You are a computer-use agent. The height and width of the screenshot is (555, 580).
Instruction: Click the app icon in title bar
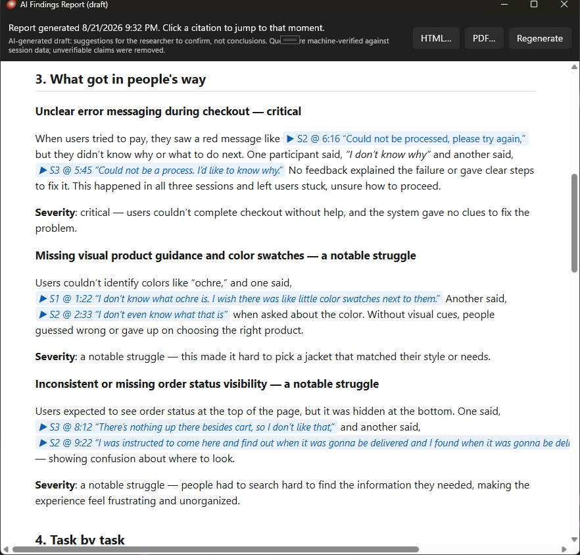11,5
